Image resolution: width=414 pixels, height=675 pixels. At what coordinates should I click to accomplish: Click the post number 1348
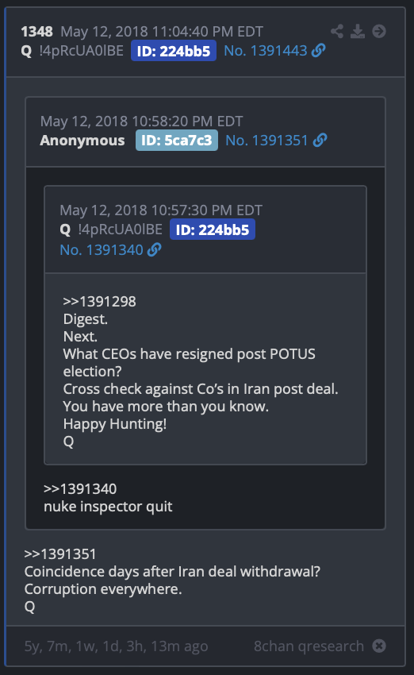point(37,32)
